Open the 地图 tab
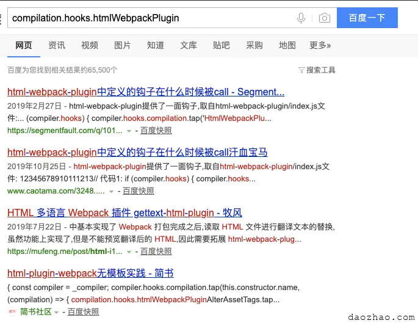The height and width of the screenshot is (323, 418). tap(287, 45)
